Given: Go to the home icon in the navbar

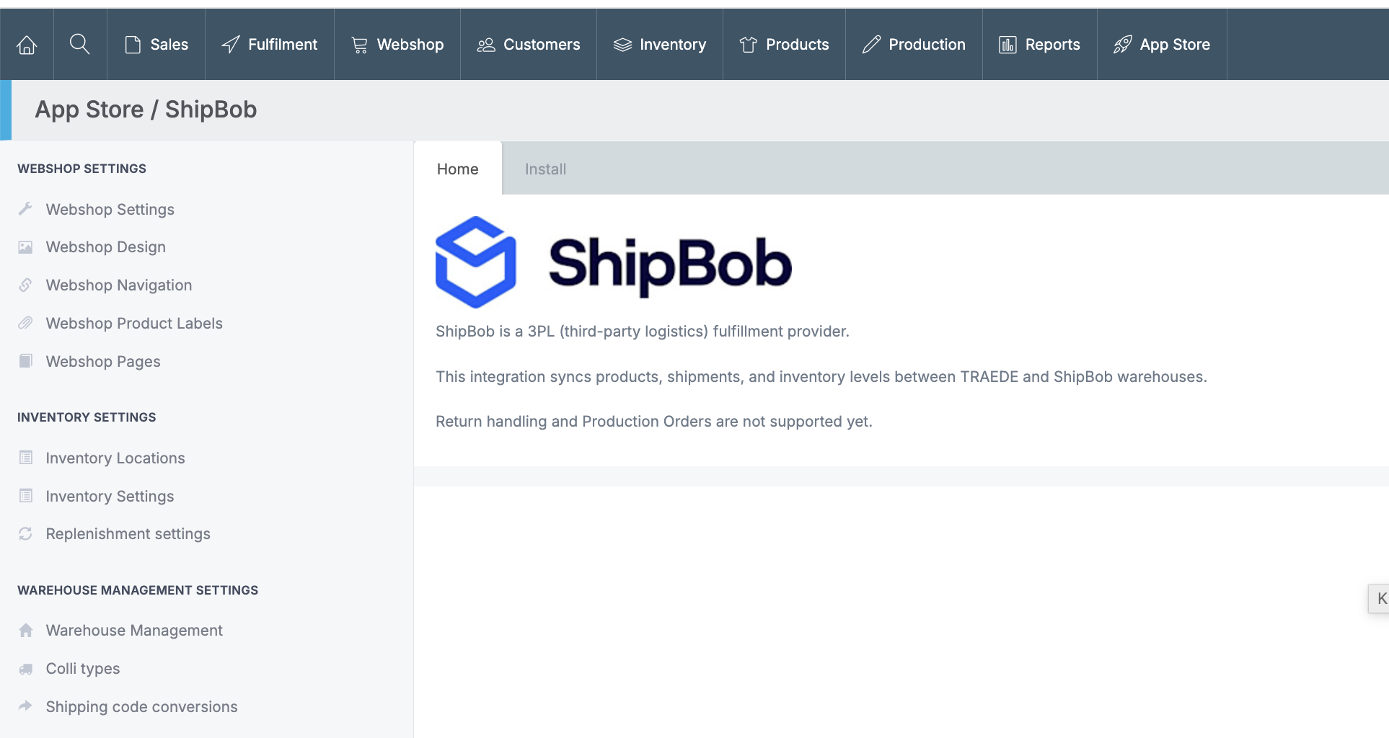Looking at the screenshot, I should pos(27,45).
